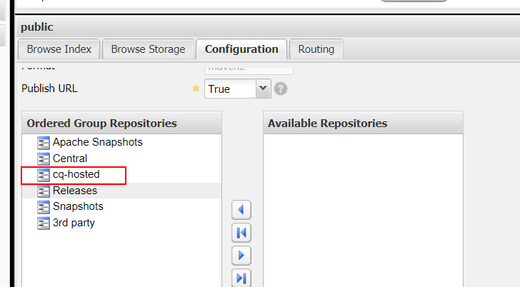Click the Snapshots repository icon
520x287 pixels.
[x=43, y=207]
